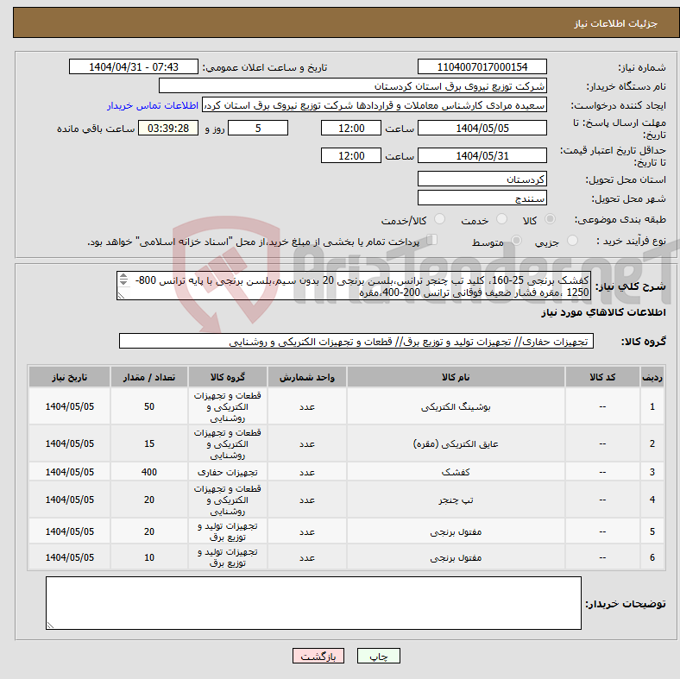Screen dimensions: 680x679
Task: Click the remaining time 03:39:28 field
Action: tap(168, 128)
